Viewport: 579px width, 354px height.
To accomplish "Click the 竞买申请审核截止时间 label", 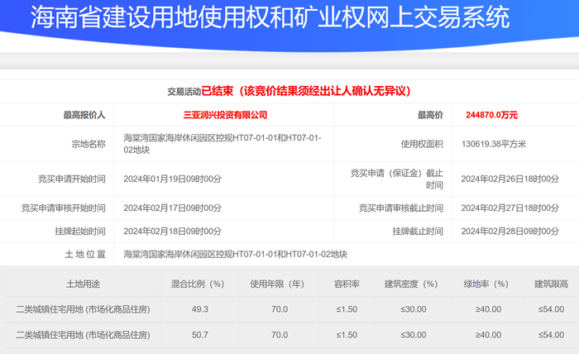I will point(401,208).
